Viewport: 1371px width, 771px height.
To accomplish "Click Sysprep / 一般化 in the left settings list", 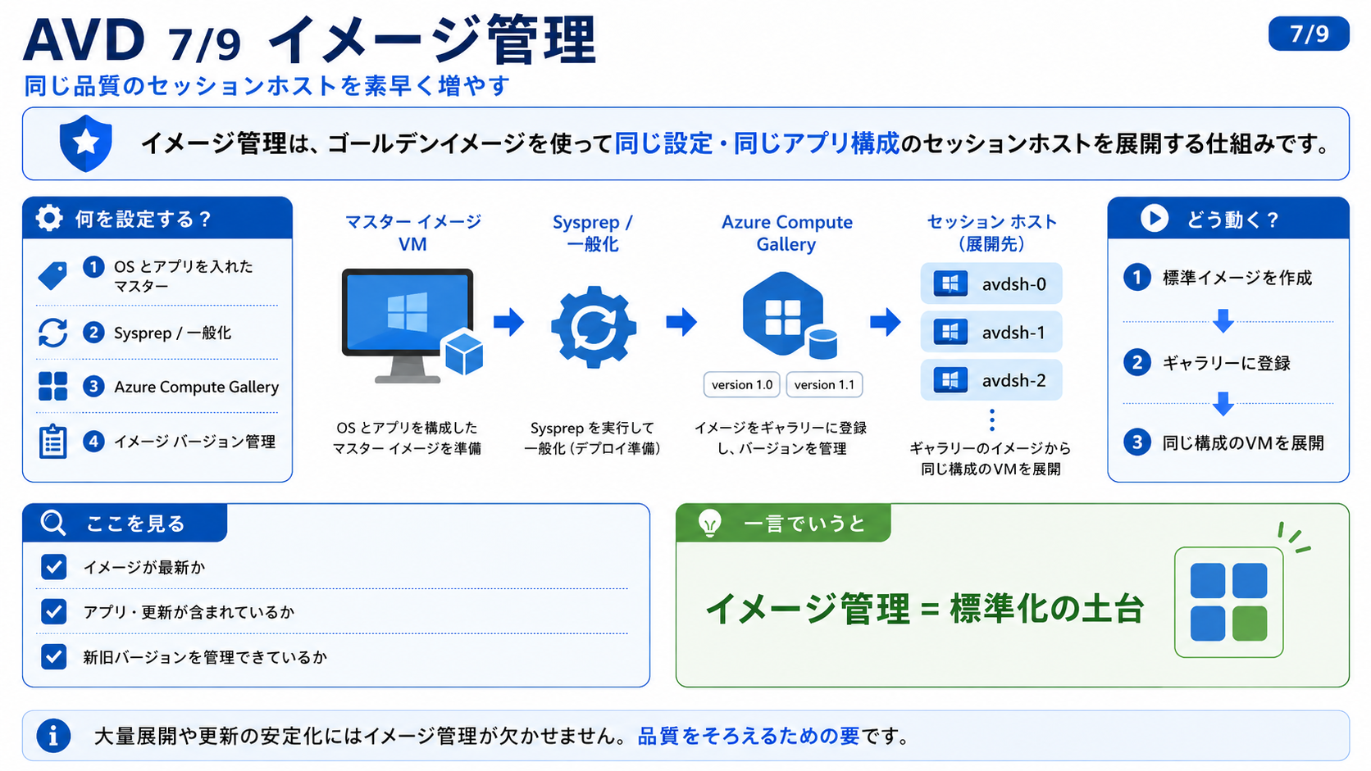I will click(x=172, y=333).
